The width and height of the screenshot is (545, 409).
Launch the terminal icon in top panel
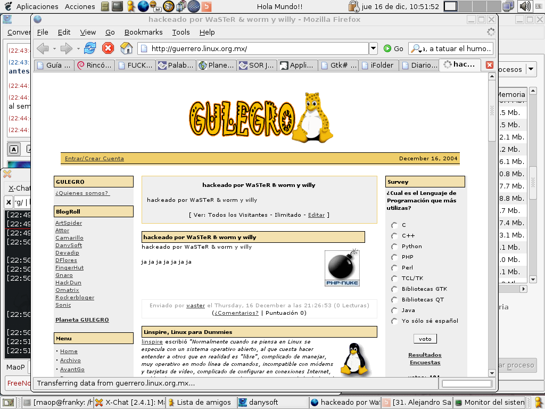[x=118, y=6]
